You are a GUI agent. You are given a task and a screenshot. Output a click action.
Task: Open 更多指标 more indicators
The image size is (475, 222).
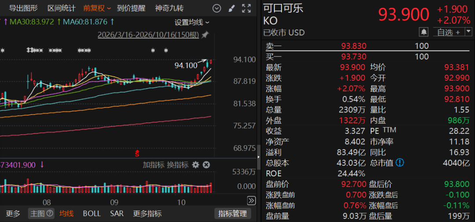(147, 214)
